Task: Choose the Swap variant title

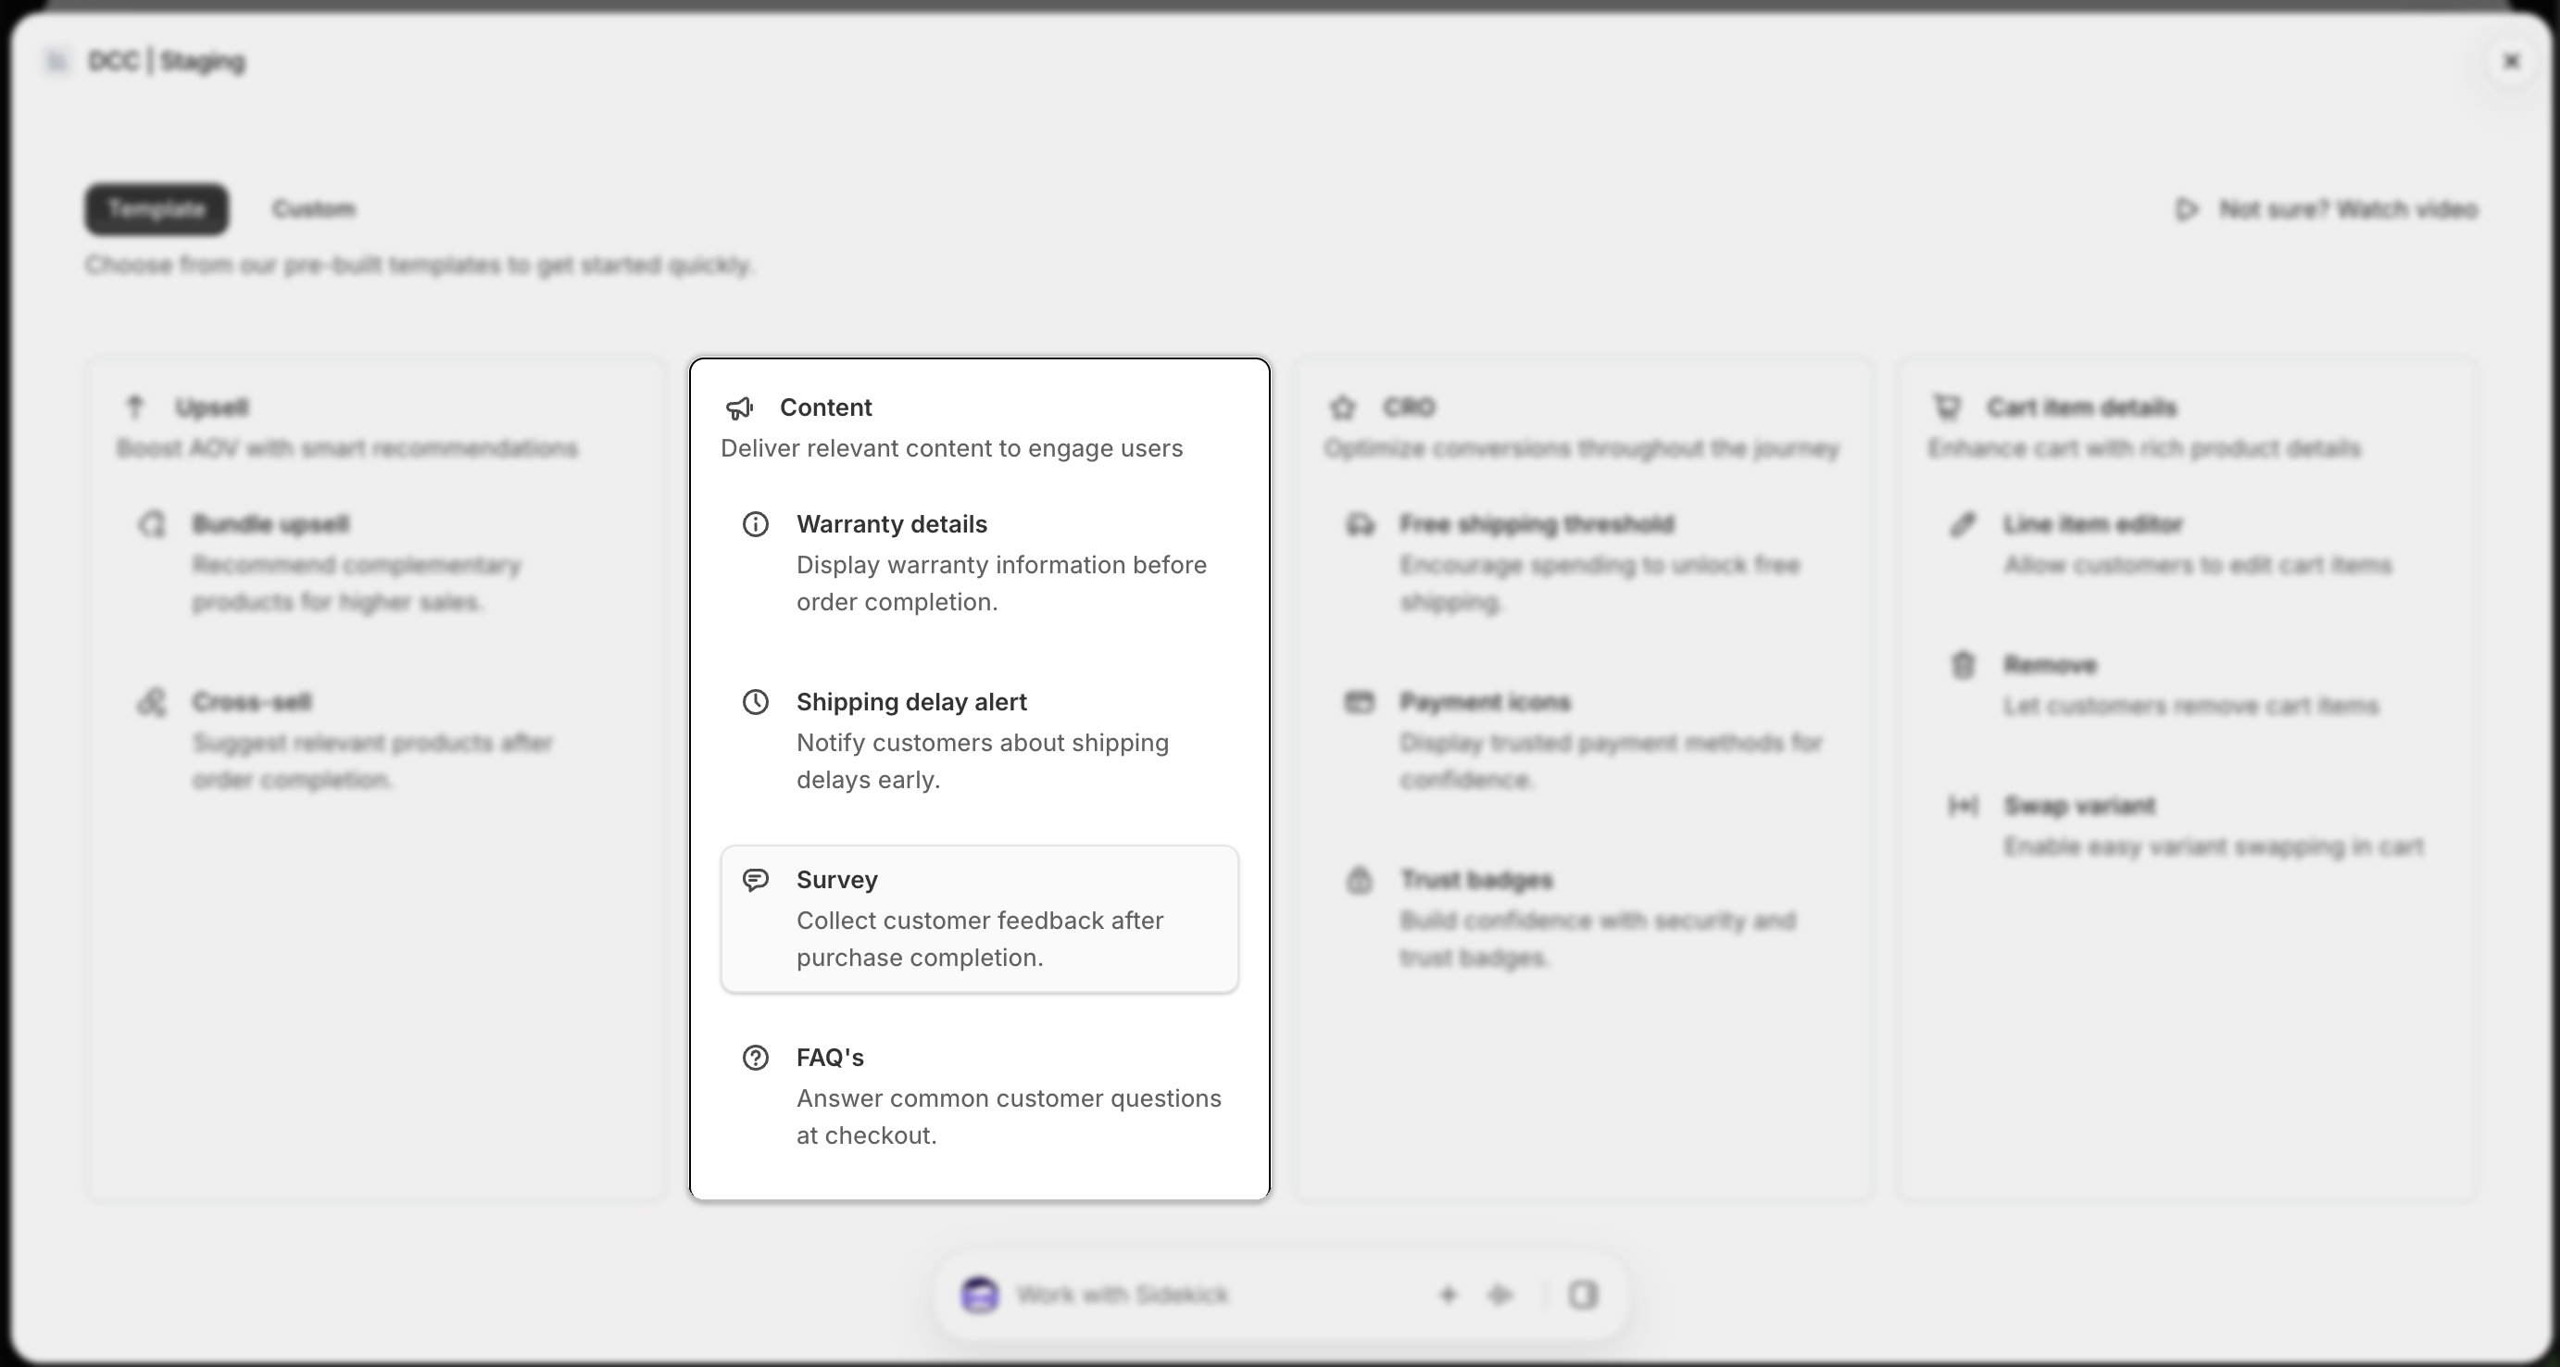Action: 2080,806
